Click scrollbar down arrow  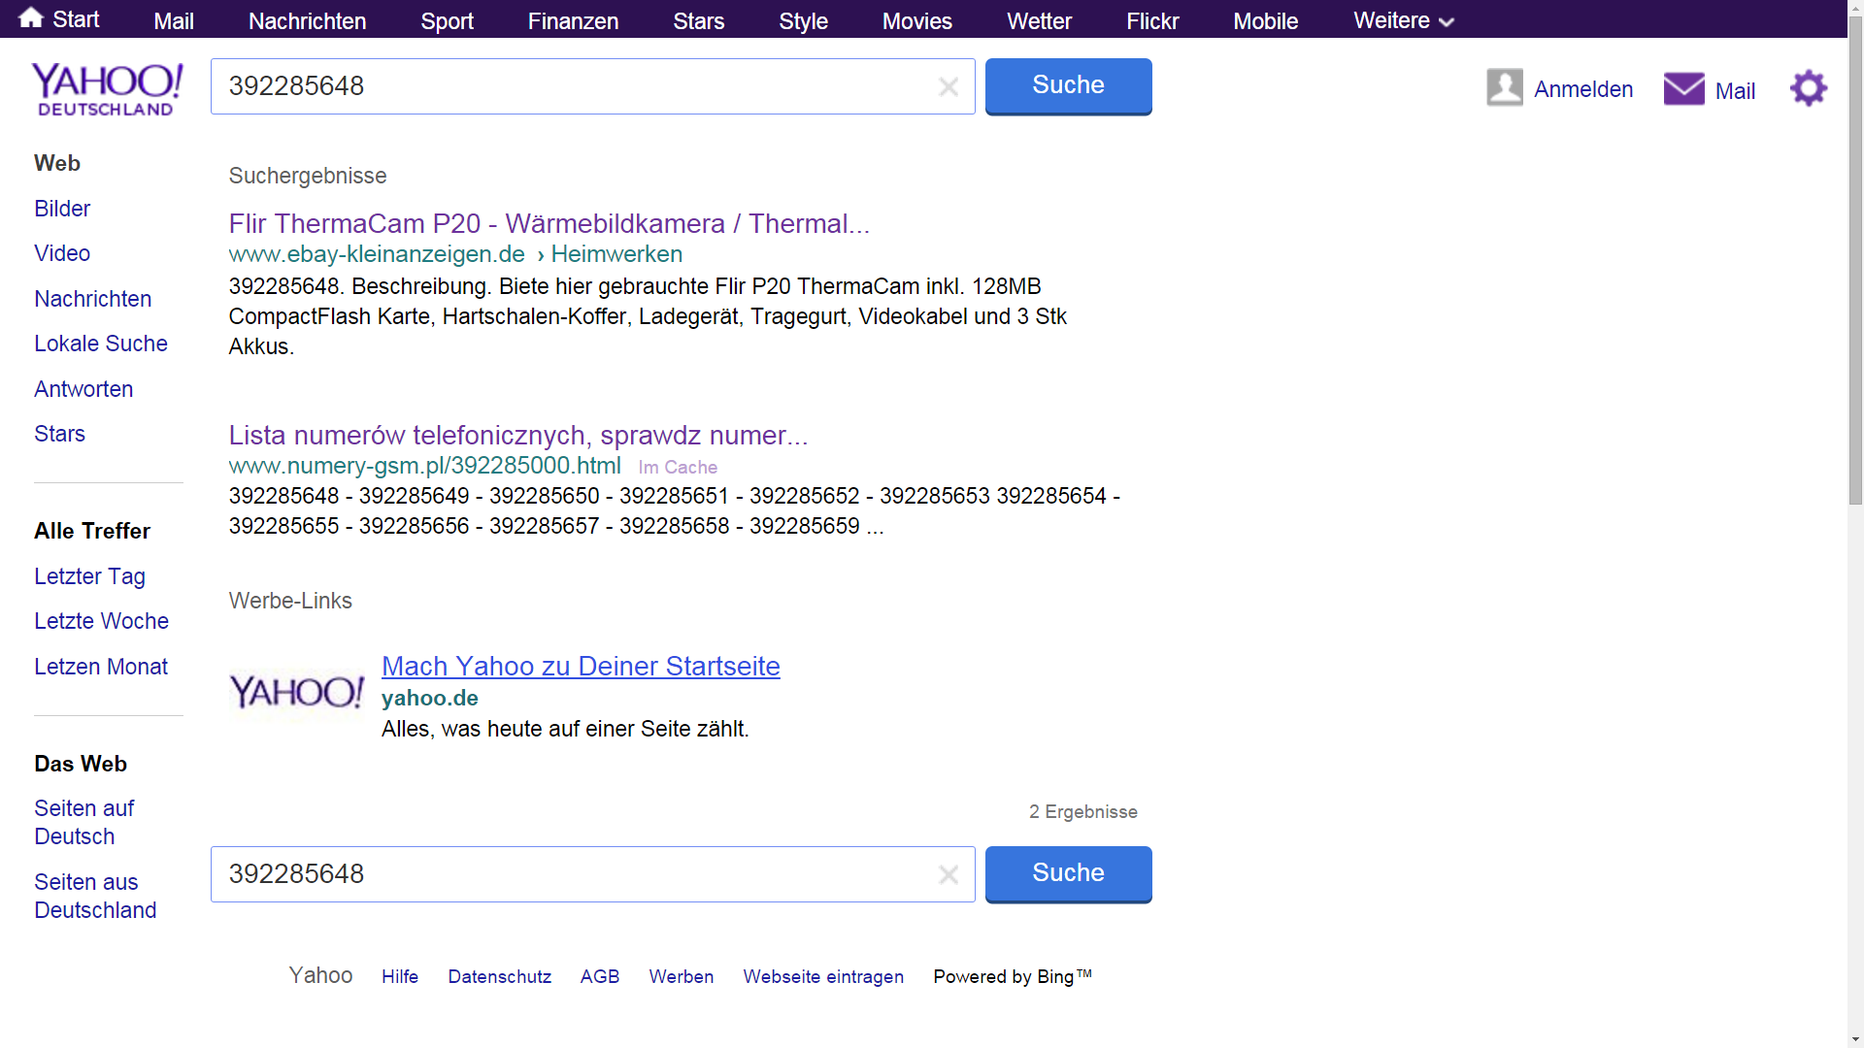pyautogui.click(x=1855, y=1039)
